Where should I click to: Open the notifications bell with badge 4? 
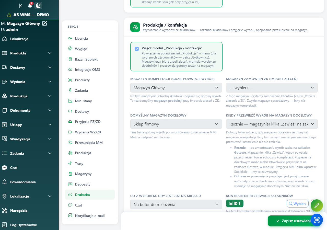pos(30,5)
